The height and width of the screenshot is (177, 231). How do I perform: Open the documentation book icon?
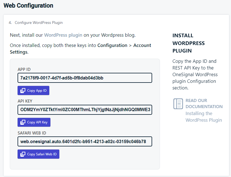click(178, 104)
